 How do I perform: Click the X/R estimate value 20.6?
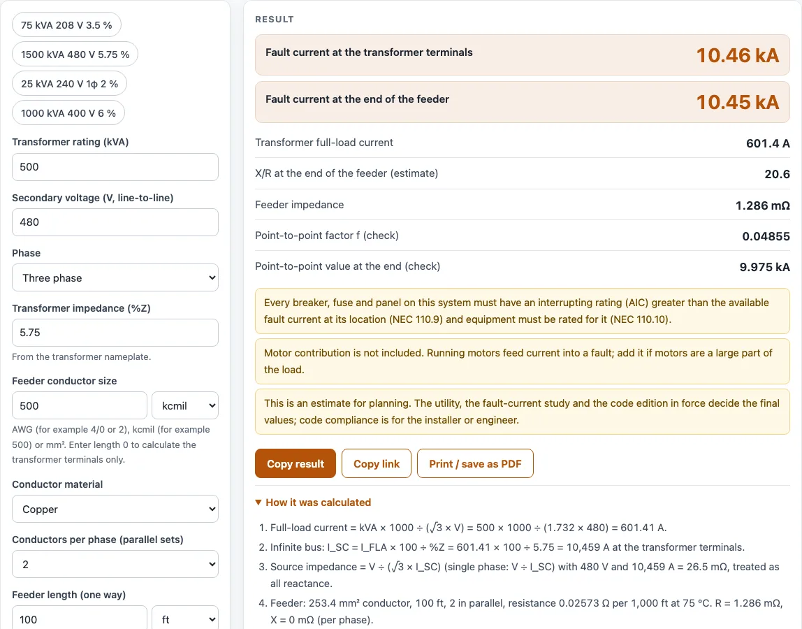click(x=777, y=174)
